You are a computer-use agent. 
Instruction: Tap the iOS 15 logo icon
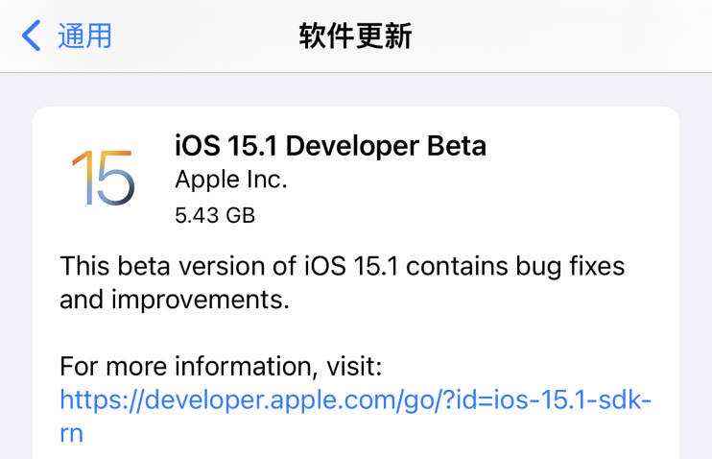103,177
